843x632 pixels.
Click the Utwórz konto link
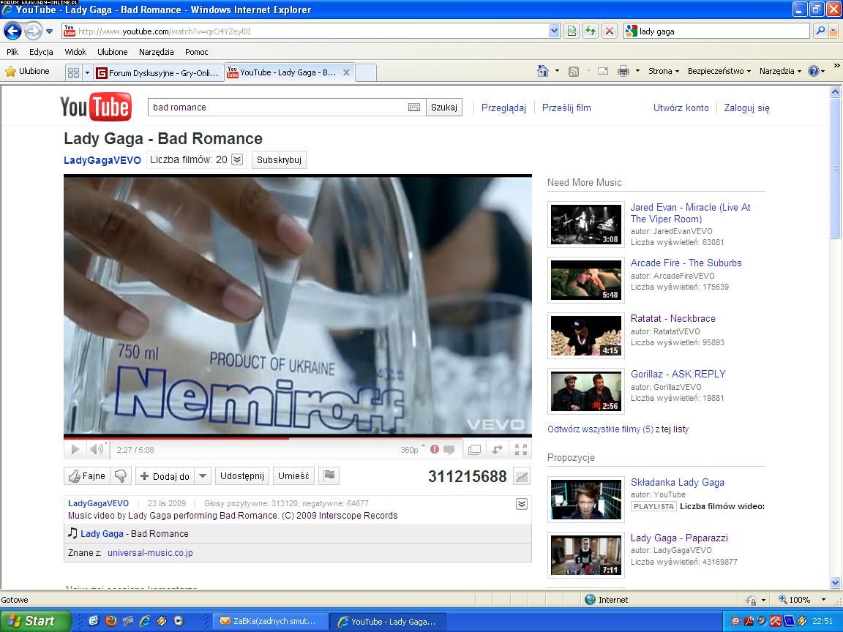pyautogui.click(x=681, y=108)
